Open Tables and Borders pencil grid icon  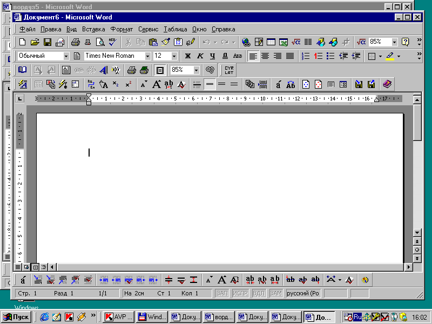tap(259, 42)
